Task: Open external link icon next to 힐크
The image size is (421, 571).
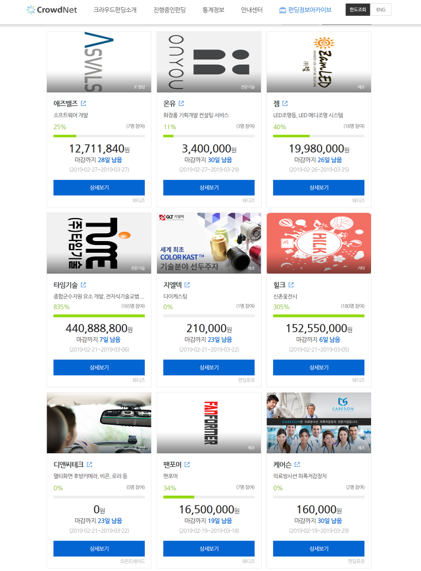Action: pyautogui.click(x=291, y=285)
